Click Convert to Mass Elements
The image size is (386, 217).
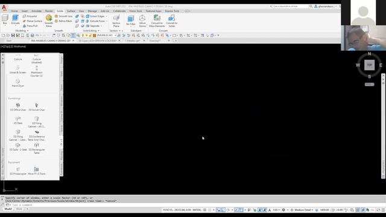[x=157, y=21]
